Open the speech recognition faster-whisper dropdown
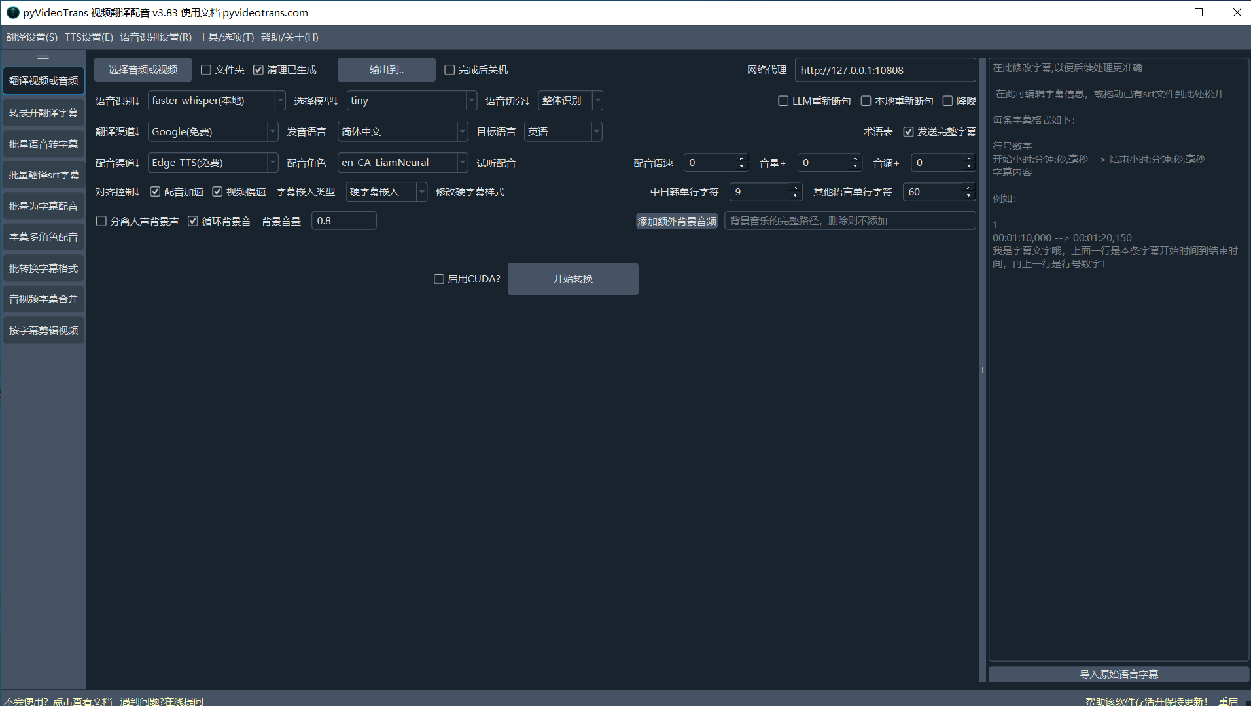The height and width of the screenshot is (706, 1251). [x=280, y=101]
